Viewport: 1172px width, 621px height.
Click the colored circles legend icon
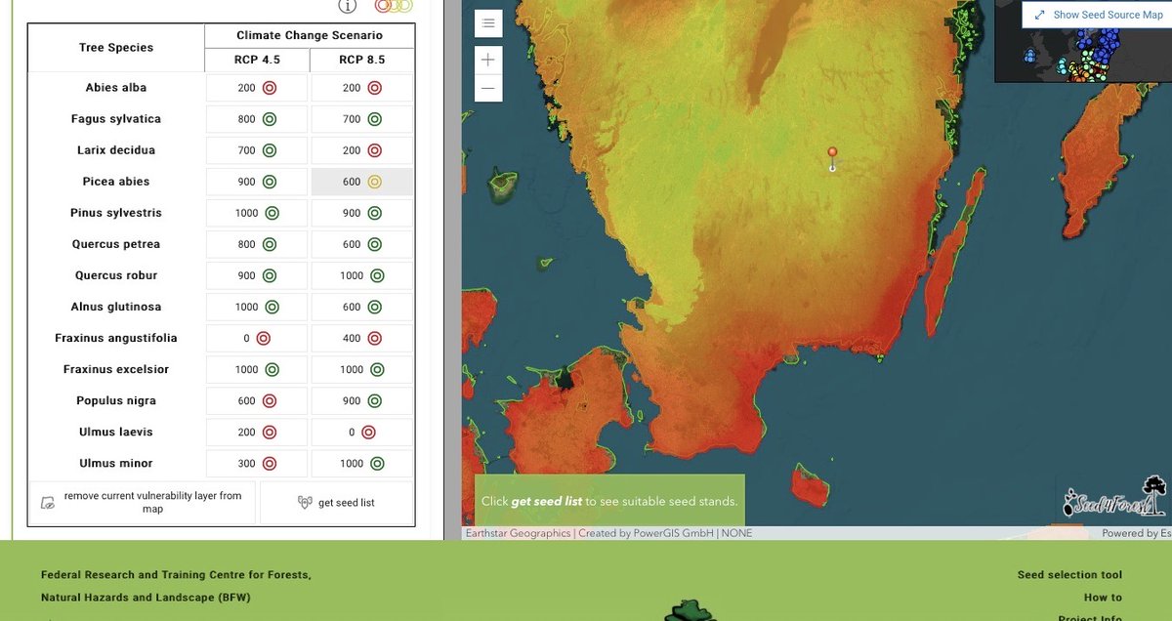[x=394, y=5]
